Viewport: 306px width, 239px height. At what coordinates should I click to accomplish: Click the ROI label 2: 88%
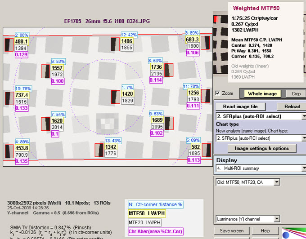(x=22, y=35)
